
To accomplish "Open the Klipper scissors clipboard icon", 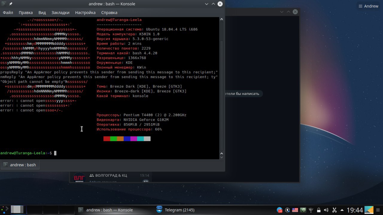I will click(x=335, y=210).
